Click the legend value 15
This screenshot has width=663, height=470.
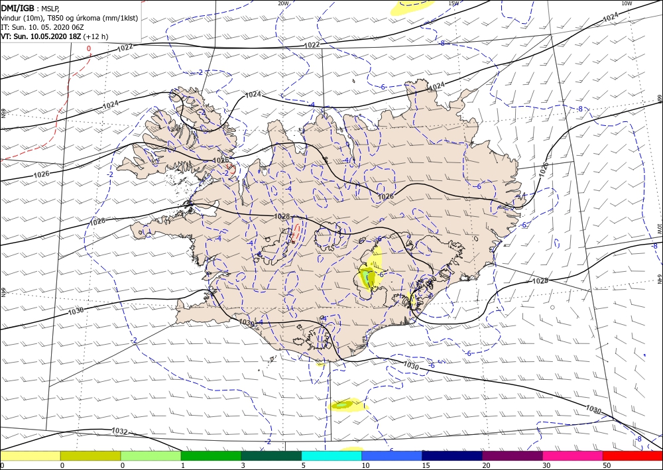click(426, 465)
